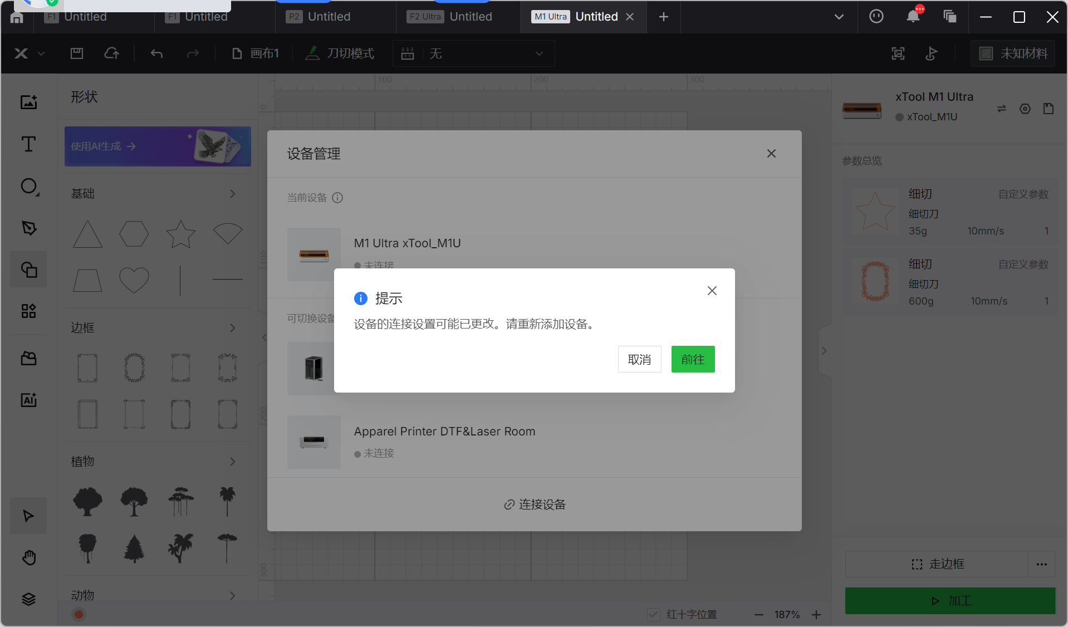The width and height of the screenshot is (1068, 627).
Task: Toggle the 红十字位置 checkbox
Action: pos(654,614)
